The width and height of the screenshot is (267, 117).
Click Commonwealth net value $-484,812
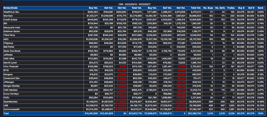coord(121,109)
